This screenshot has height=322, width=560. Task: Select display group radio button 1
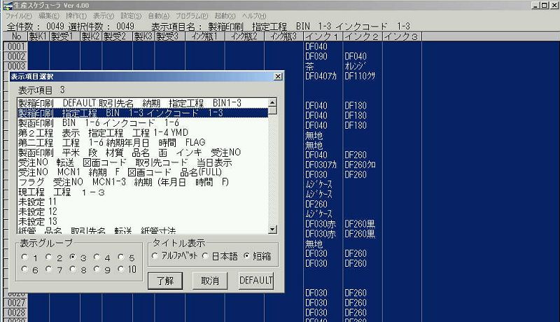(x=26, y=257)
